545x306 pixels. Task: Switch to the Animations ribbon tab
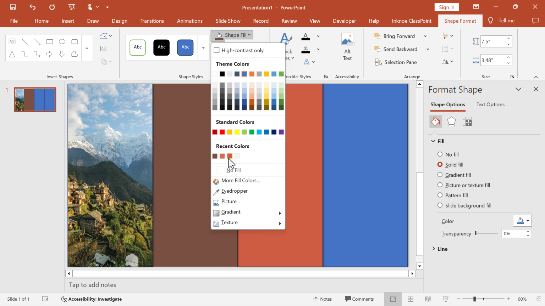(189, 21)
